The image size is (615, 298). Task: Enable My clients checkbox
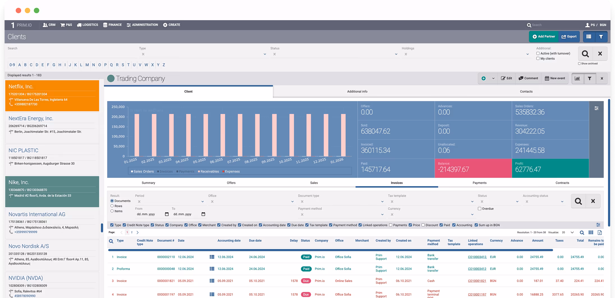[538, 59]
